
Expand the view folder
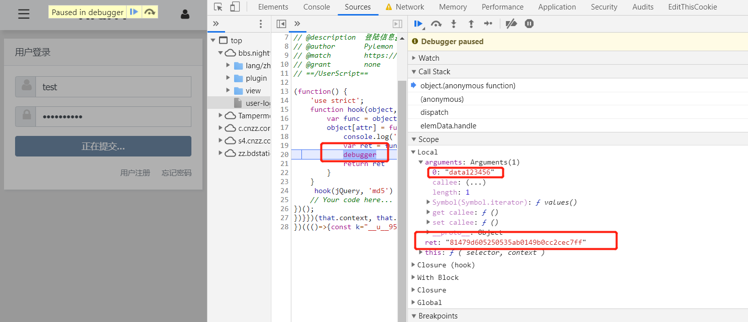(228, 91)
